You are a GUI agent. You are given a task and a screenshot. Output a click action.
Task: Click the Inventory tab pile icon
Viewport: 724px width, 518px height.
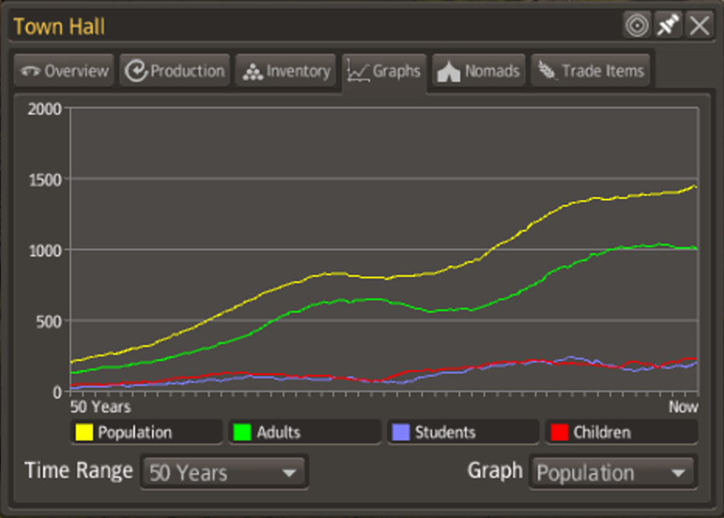pyautogui.click(x=252, y=72)
